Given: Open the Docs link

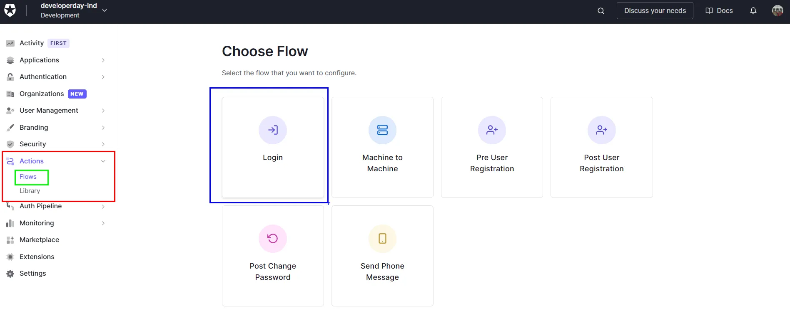Looking at the screenshot, I should click(719, 11).
